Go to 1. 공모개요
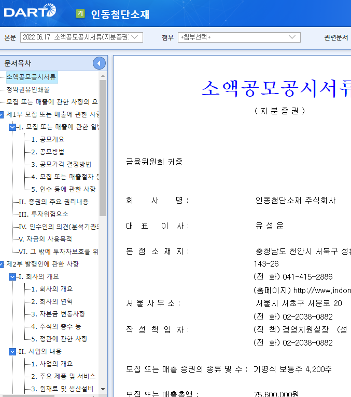351x397 pixels. coord(48,139)
